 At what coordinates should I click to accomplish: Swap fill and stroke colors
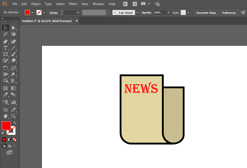(x=15, y=123)
